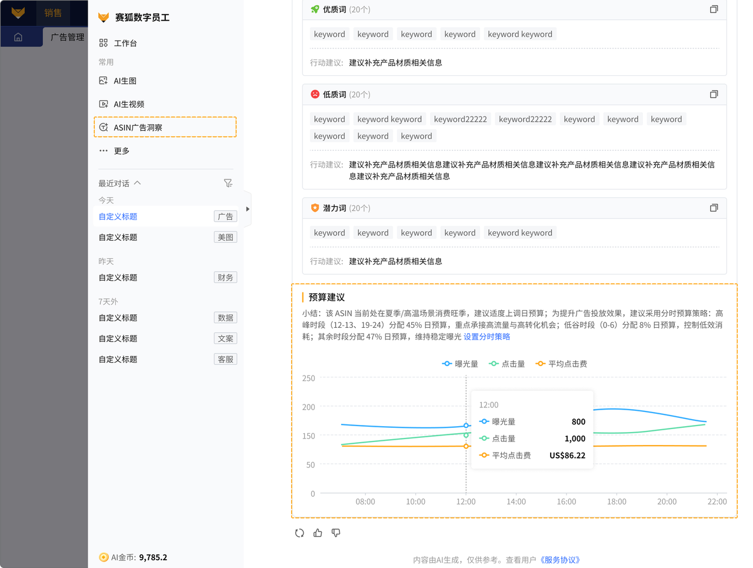Open the 《服务协议》 link

pyautogui.click(x=560, y=560)
